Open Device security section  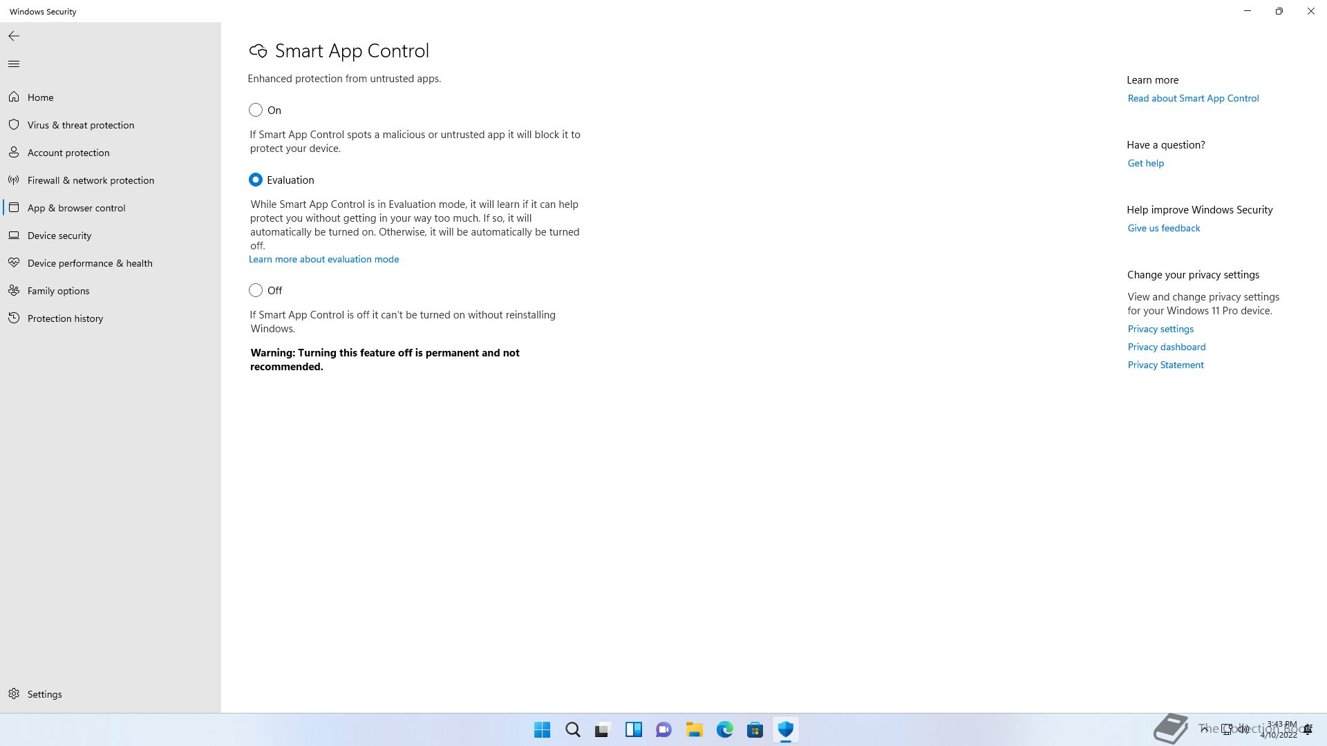pyautogui.click(x=111, y=236)
